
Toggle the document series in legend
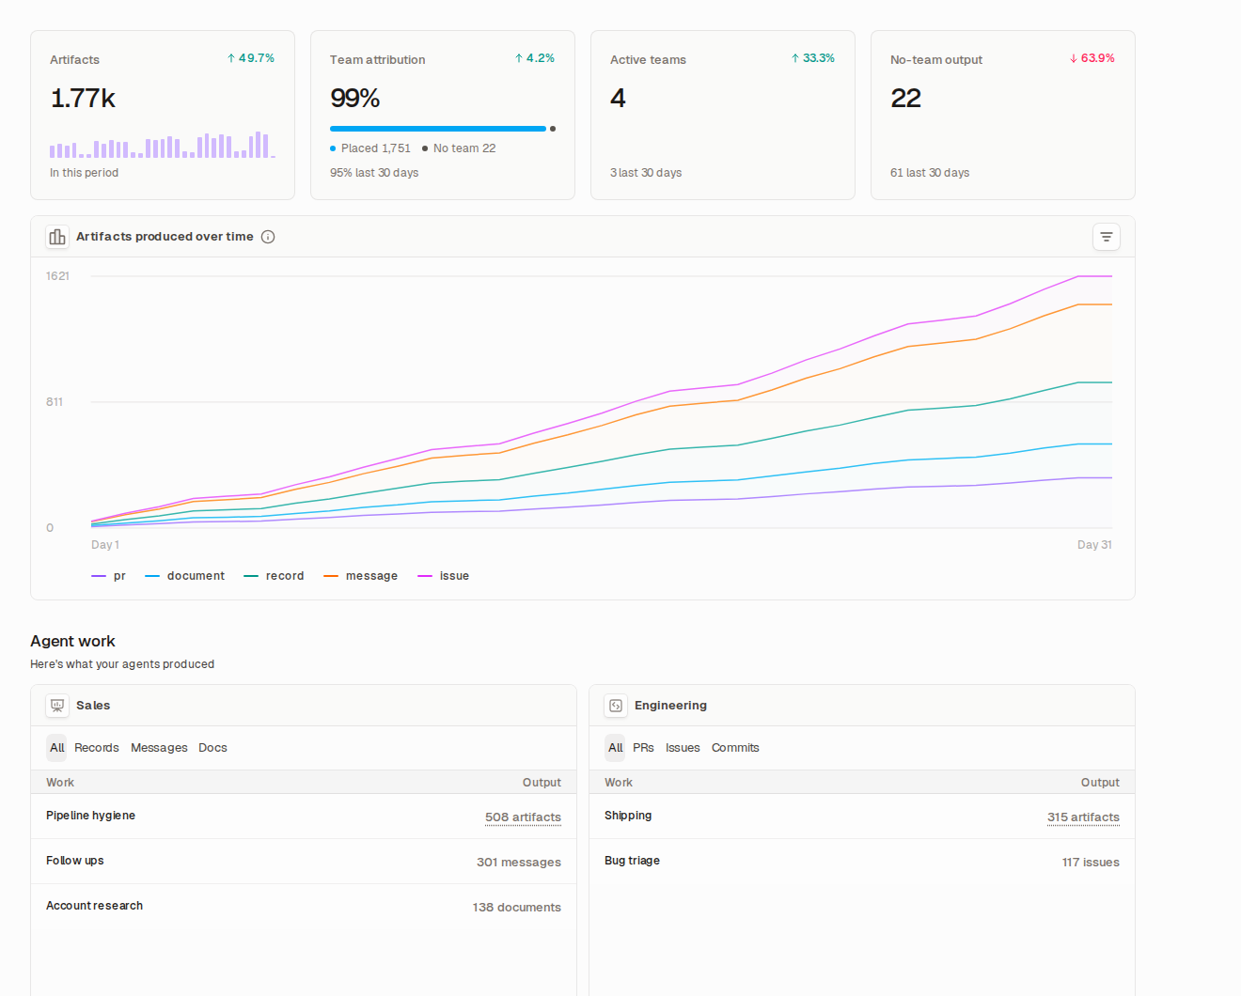[184, 576]
